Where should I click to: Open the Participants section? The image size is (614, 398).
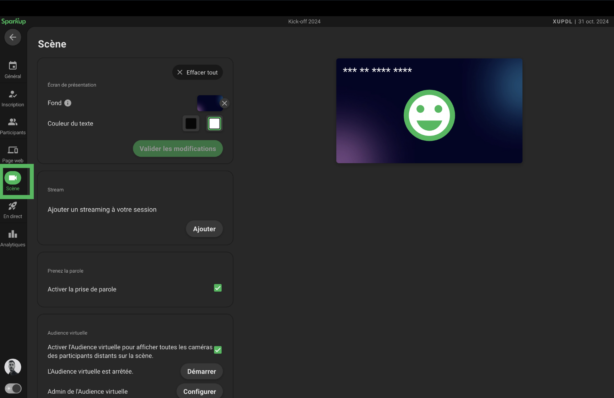pos(13,126)
